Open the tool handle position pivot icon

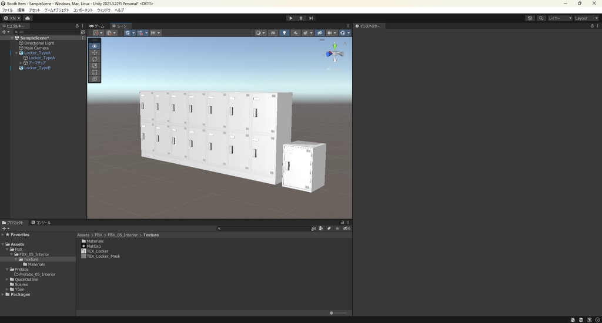click(98, 33)
